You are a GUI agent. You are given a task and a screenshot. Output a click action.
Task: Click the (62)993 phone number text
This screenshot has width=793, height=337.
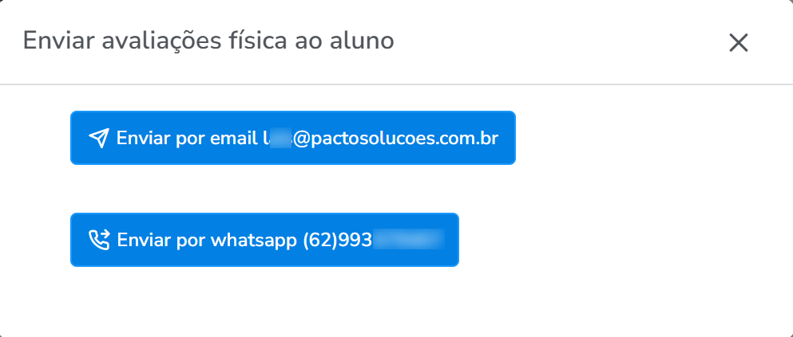[x=337, y=240]
